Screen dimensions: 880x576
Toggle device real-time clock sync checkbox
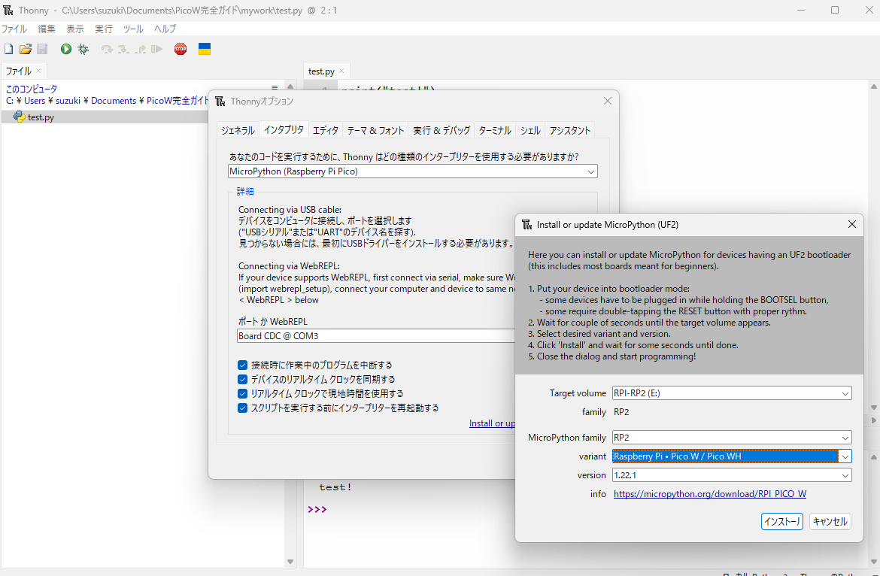pyautogui.click(x=243, y=380)
